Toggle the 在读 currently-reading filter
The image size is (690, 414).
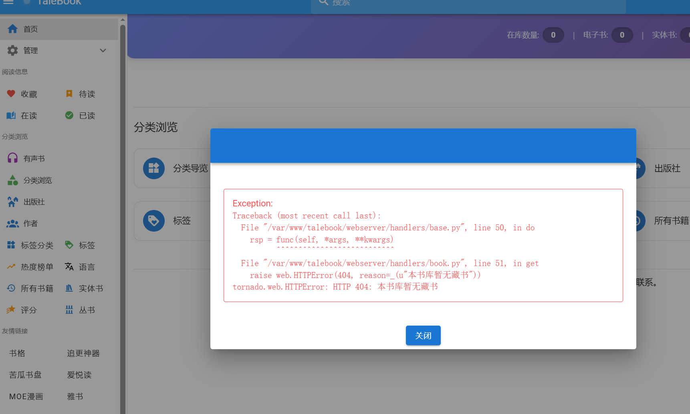(11, 115)
